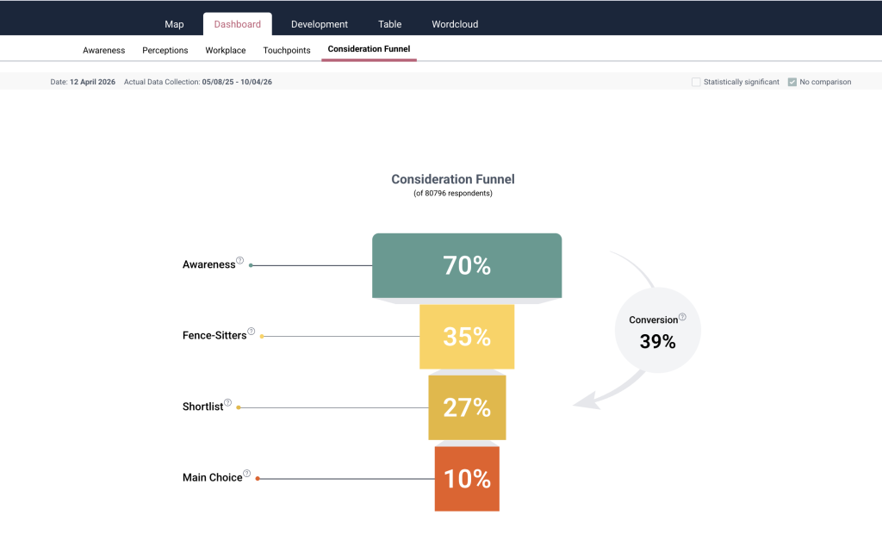Click the orange 10% Main Choice block

pos(467,479)
